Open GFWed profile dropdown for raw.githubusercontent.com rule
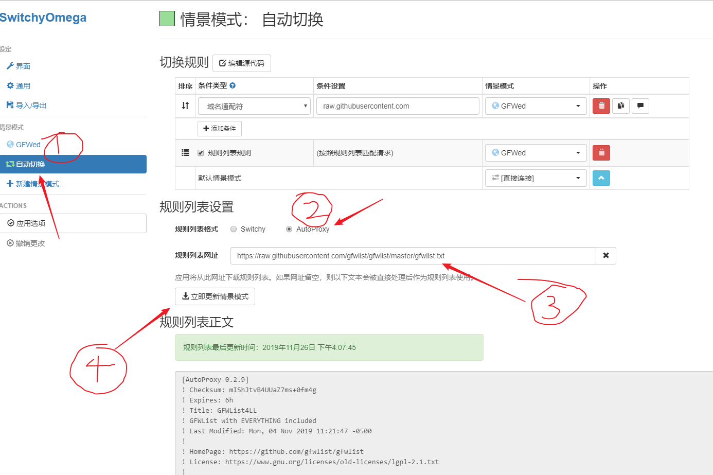This screenshot has height=475, width=713. click(x=536, y=106)
